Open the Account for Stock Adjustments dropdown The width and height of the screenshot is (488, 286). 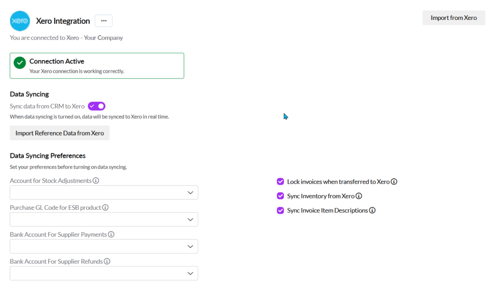point(104,193)
